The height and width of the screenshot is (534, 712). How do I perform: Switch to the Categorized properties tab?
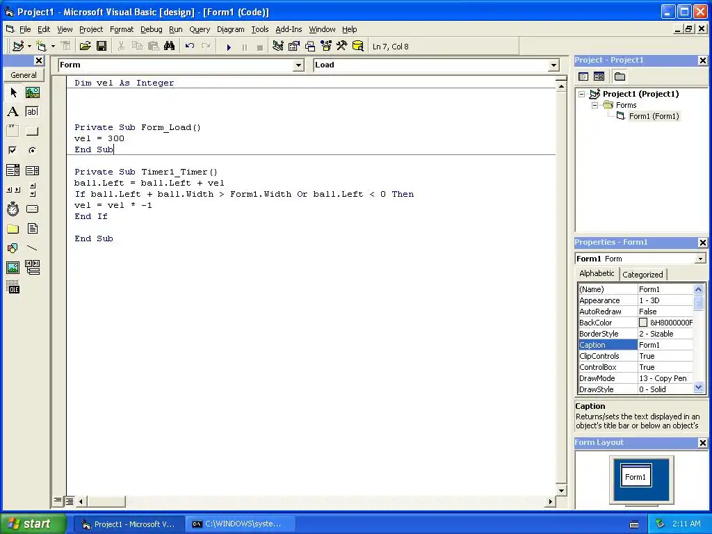coord(642,274)
